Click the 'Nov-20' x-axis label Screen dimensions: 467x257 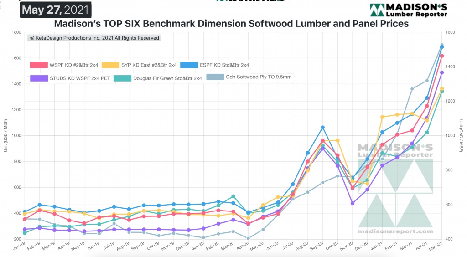pos(347,246)
